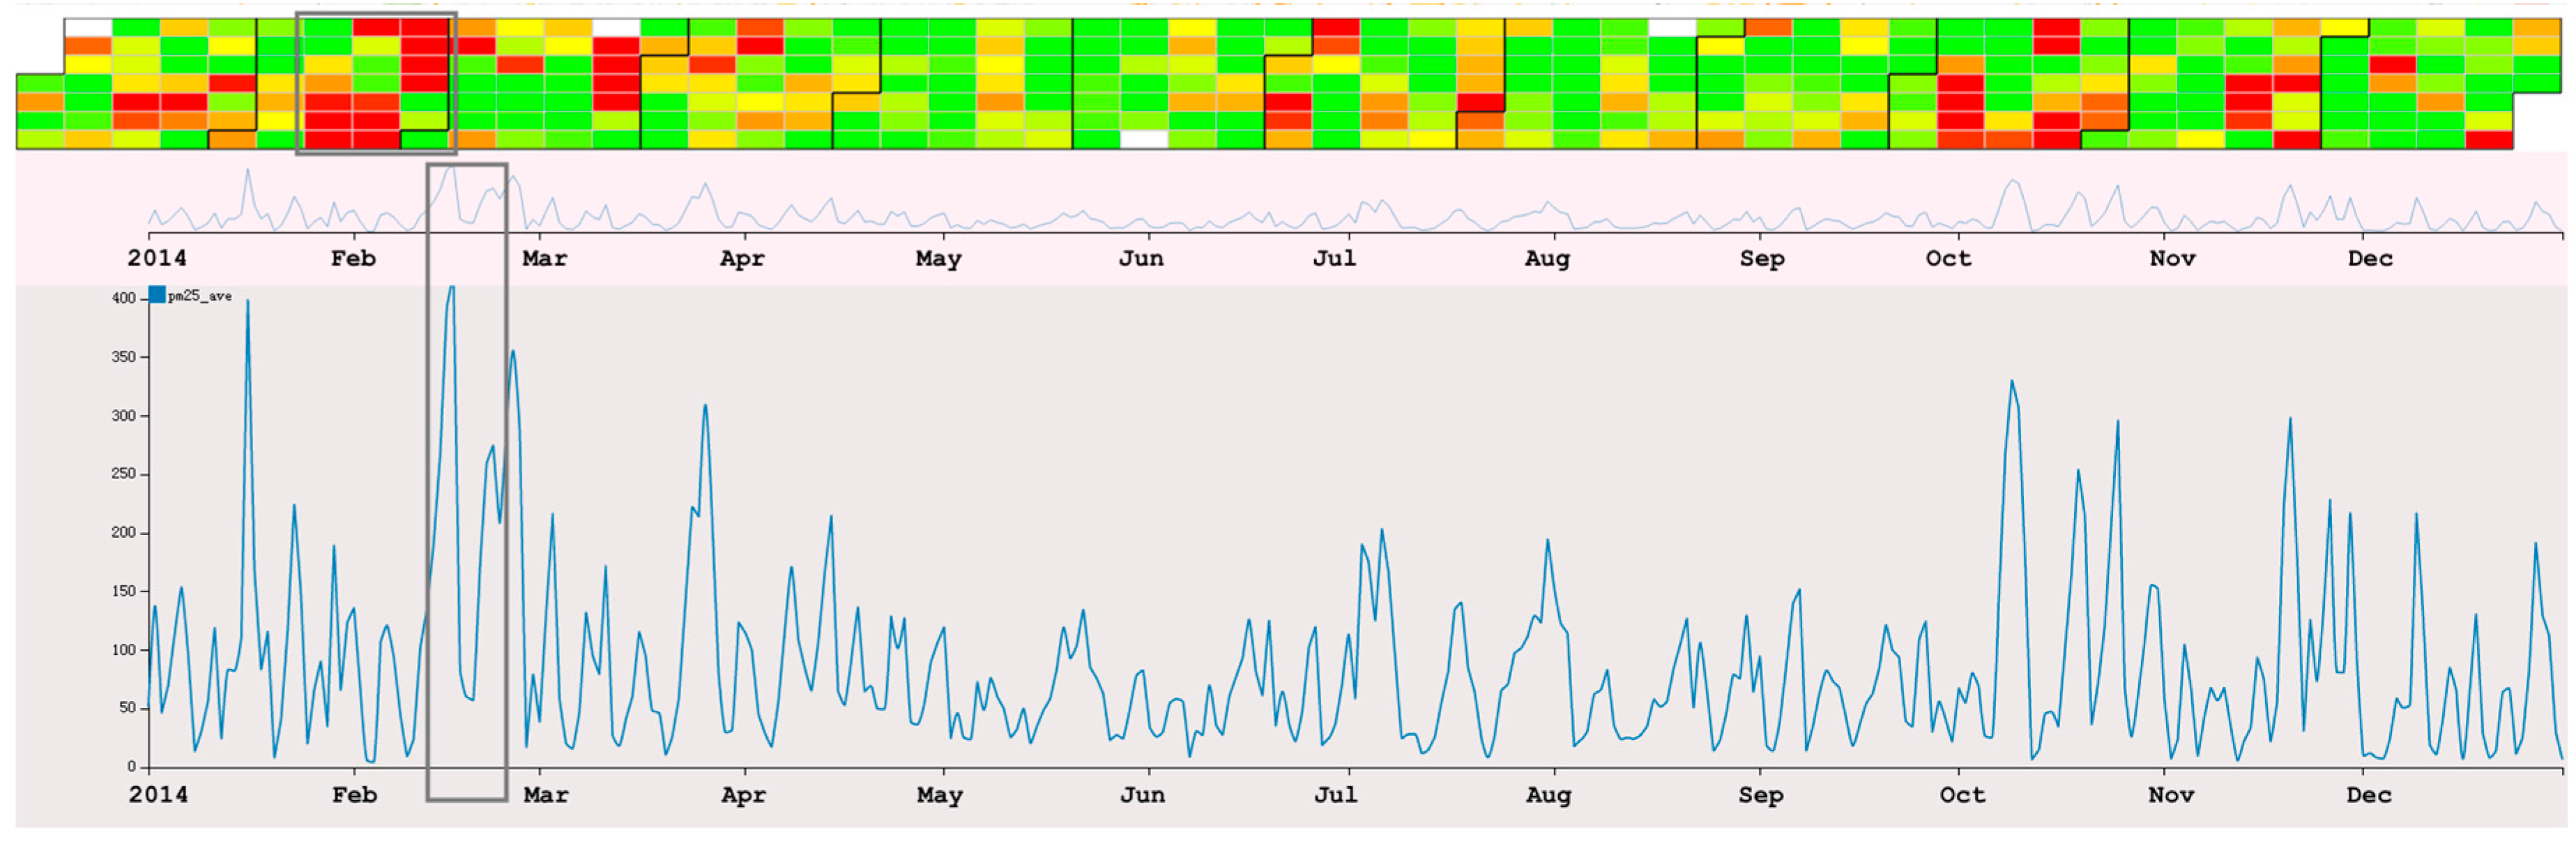Click May label under the main line chart

click(940, 796)
